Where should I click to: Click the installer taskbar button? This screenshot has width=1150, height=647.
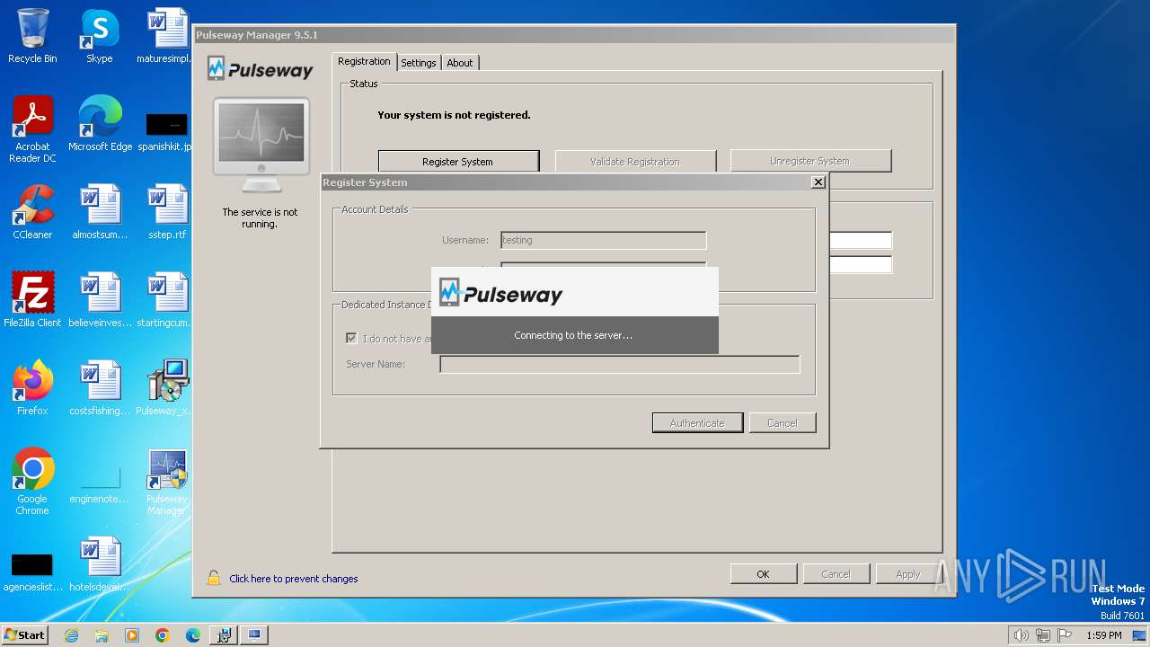pyautogui.click(x=224, y=635)
